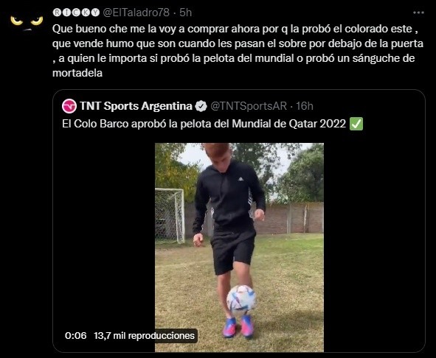The width and height of the screenshot is (436, 358).
Task: Open the quoted tweet text about Colo Barco
Action: (204, 124)
